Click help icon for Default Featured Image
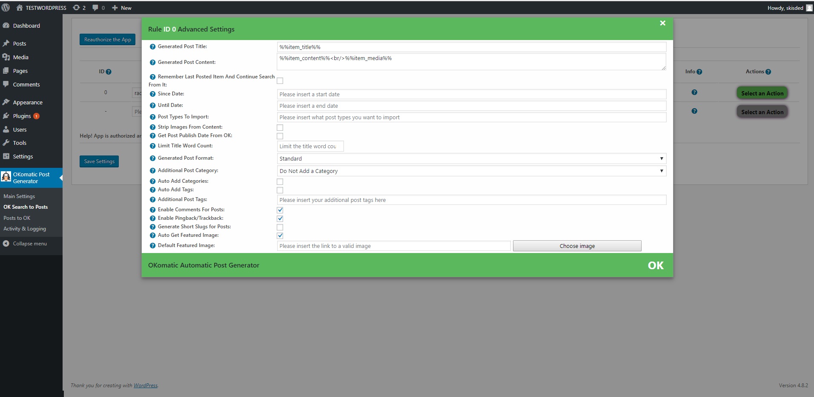Image resolution: width=814 pixels, height=397 pixels. [x=152, y=246]
